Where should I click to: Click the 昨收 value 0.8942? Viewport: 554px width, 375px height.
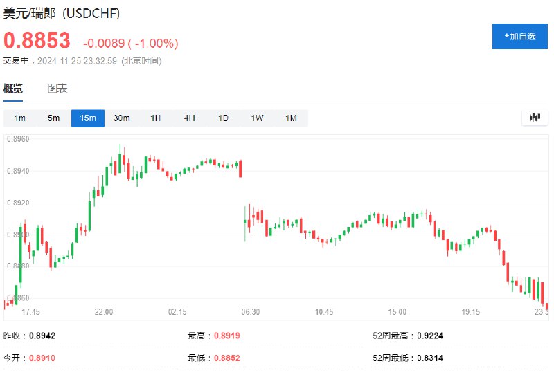tap(42, 336)
